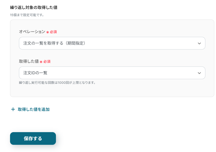
Task: Click the empty middle of the 取得した値 combo box
Action: click(120, 73)
